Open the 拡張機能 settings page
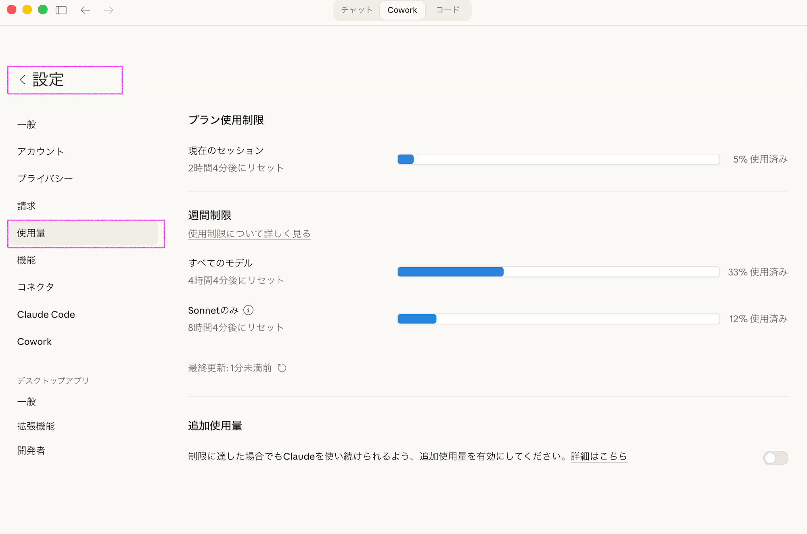Screen dimensions: 807x534 [36, 426]
